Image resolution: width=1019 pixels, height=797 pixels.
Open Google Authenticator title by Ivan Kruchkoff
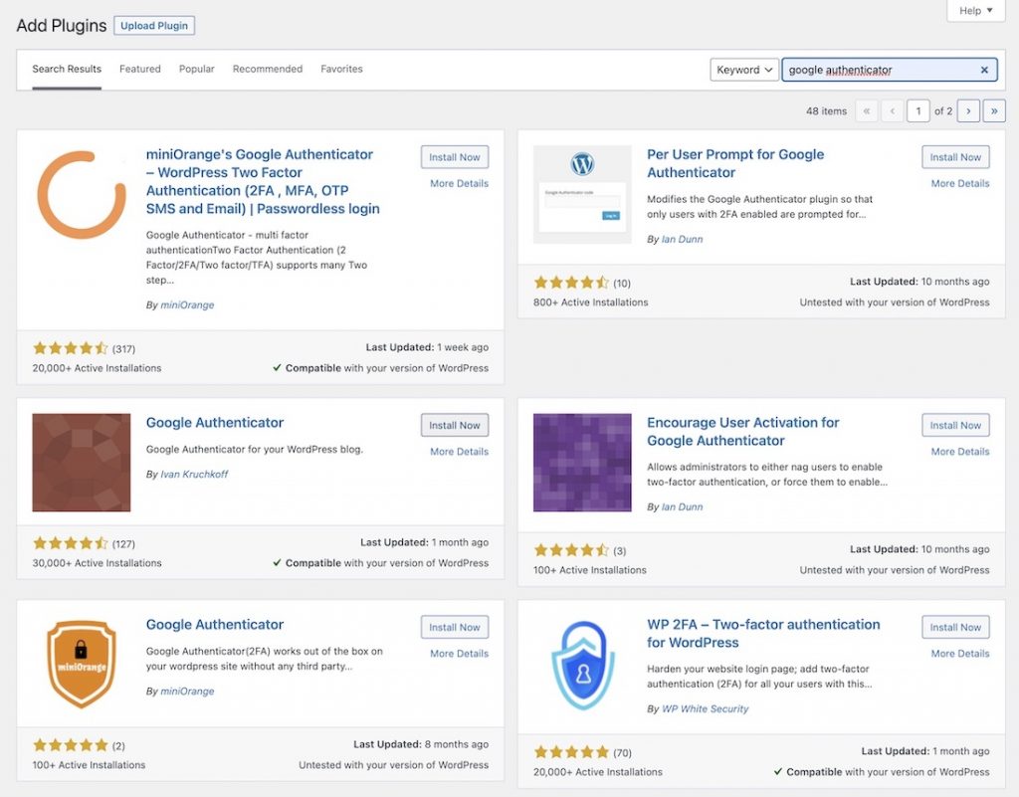(x=215, y=423)
